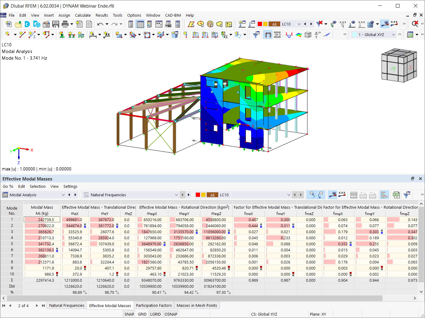
Task: Click the Export to Excel icon in table toolbar
Action: 396,195
